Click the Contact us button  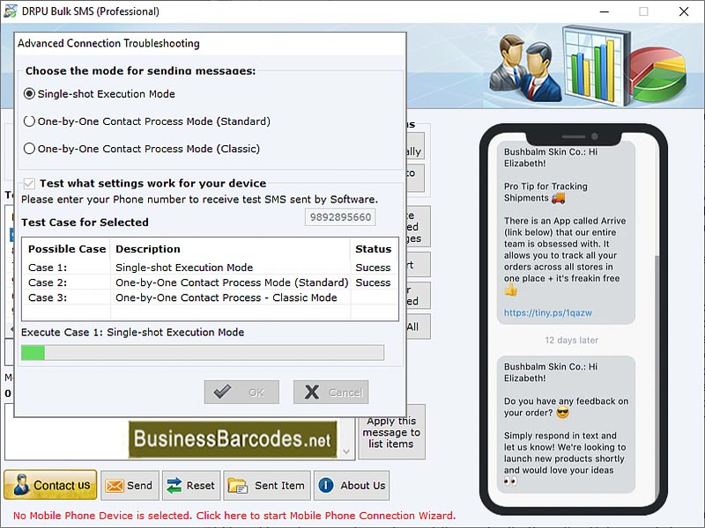(x=50, y=485)
